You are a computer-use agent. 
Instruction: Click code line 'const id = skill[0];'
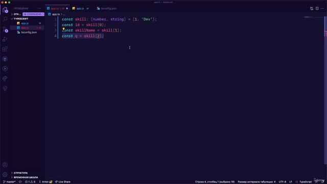[x=84, y=25]
